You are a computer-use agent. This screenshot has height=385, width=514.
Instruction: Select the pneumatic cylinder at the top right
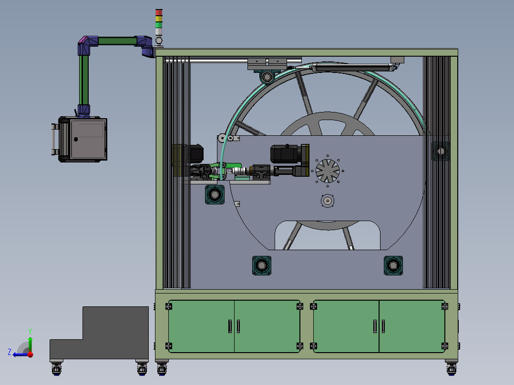(353, 68)
